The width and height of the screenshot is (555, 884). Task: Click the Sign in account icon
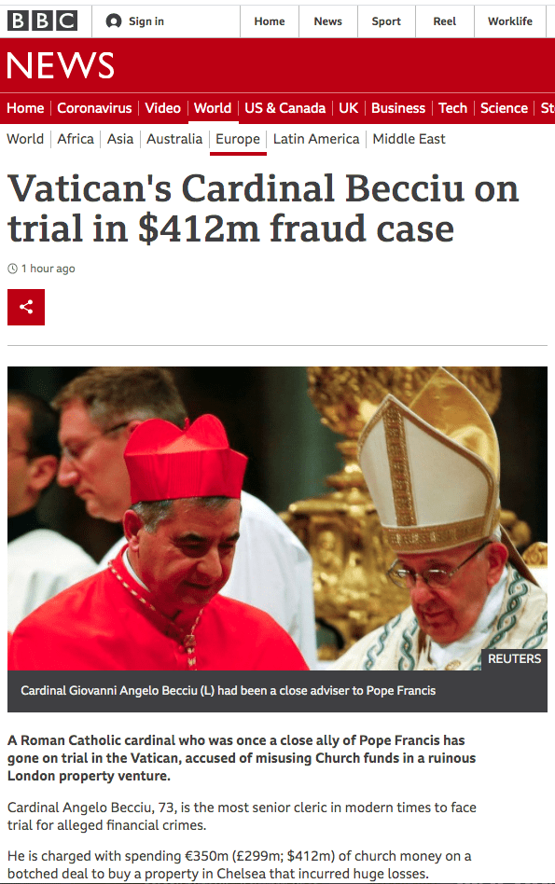click(x=114, y=21)
